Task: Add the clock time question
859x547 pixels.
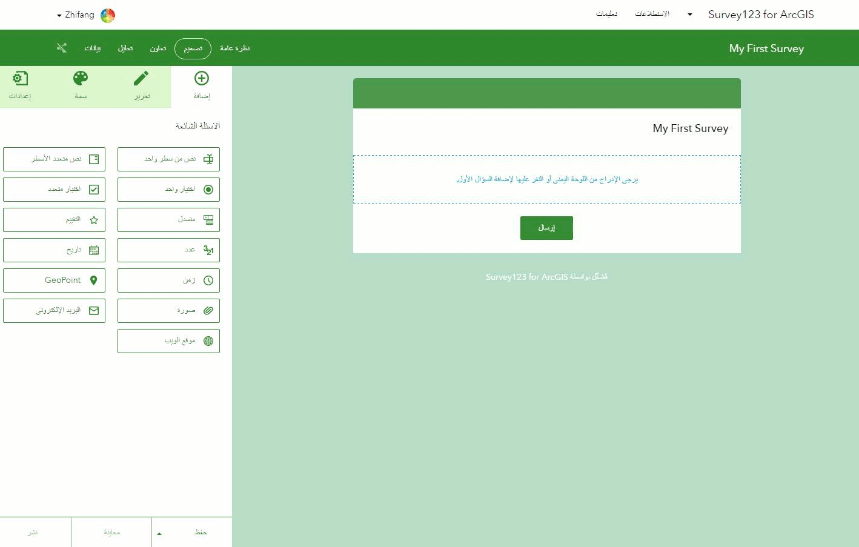Action: coord(168,280)
